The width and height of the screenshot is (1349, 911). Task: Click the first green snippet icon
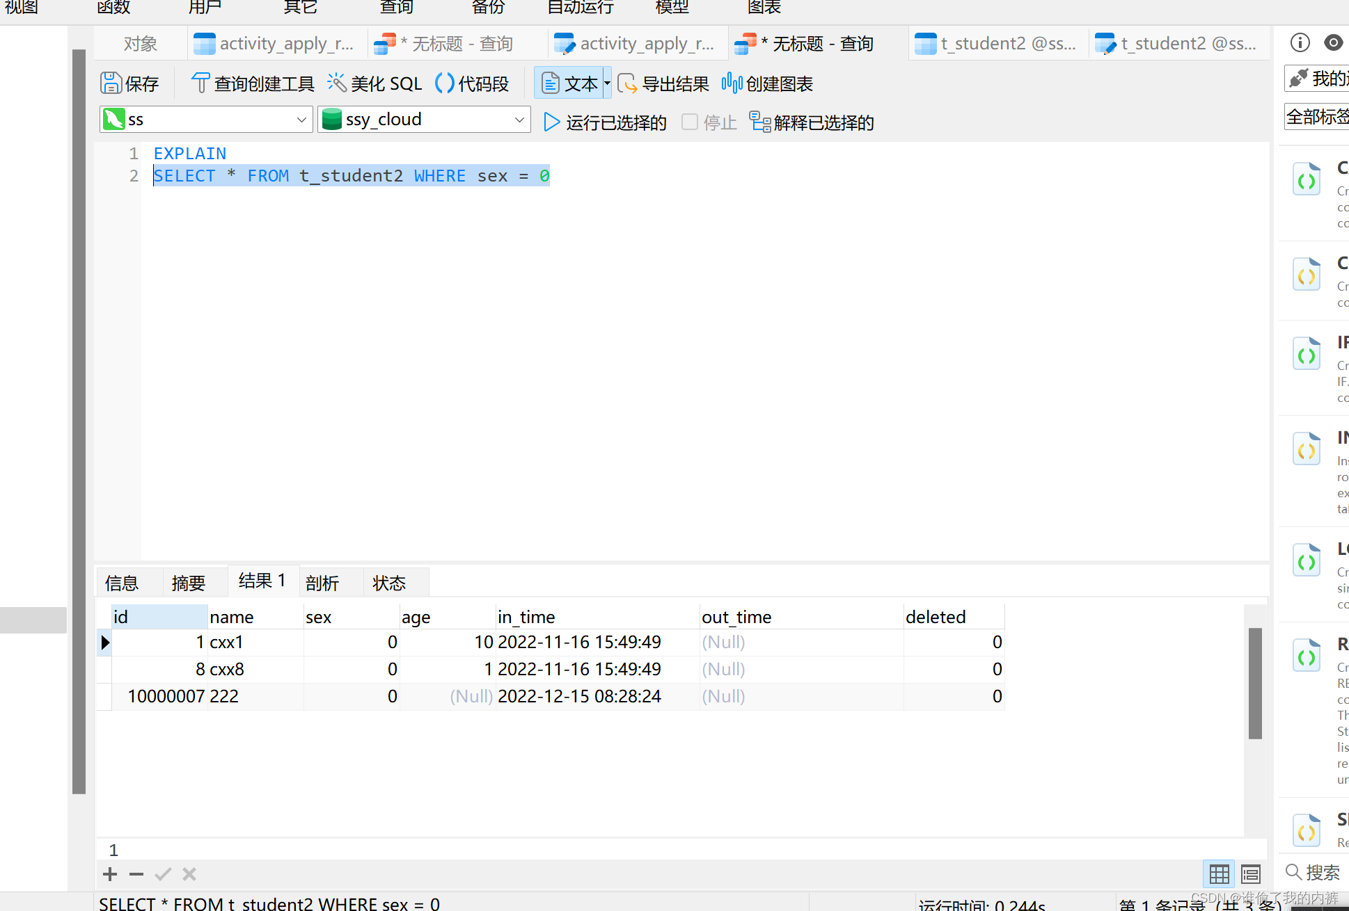(1307, 179)
